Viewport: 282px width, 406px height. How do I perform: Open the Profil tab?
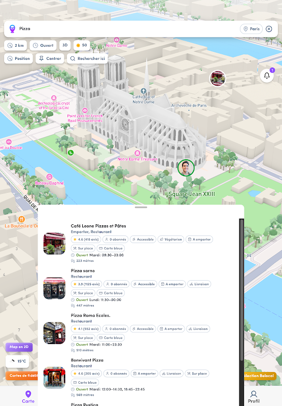click(254, 397)
